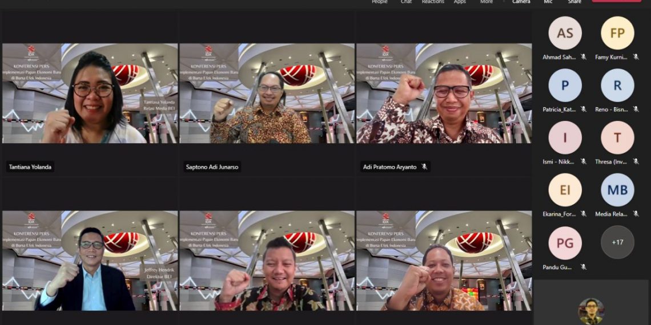Click muted mic icon beside Patricia_Kat

[x=583, y=109]
